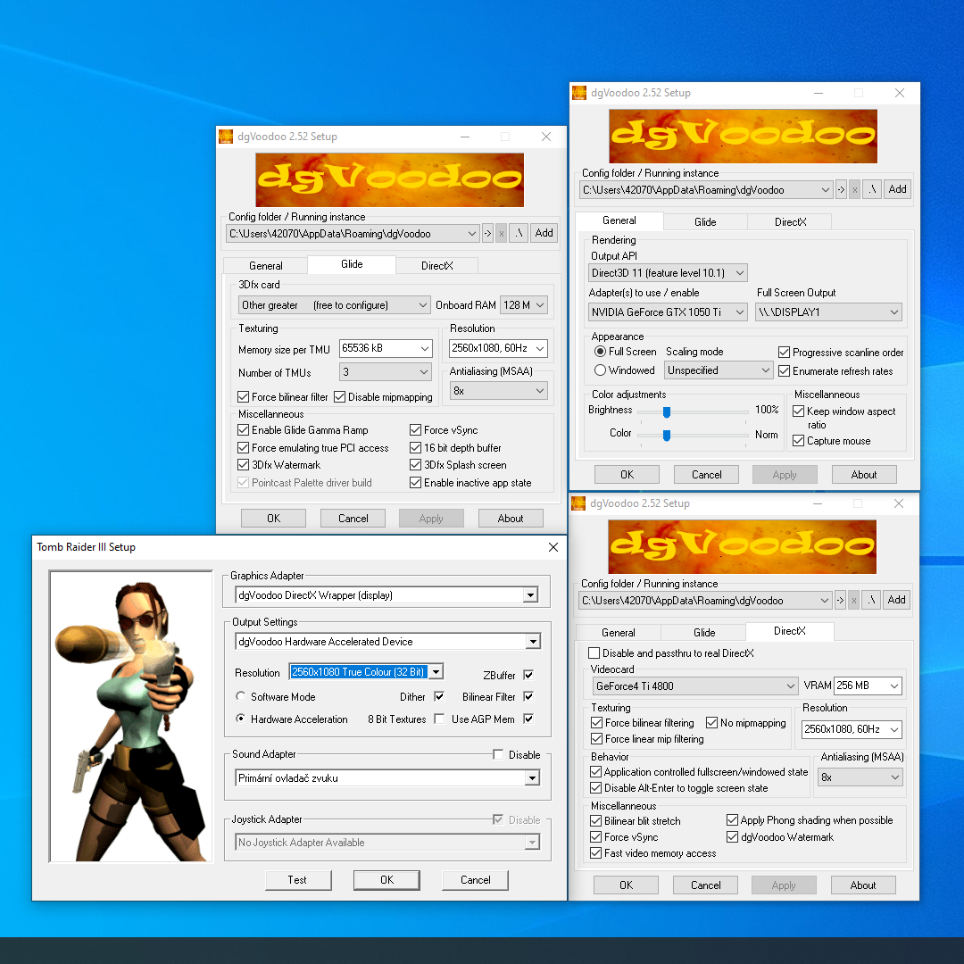
Task: Click About button in Glide window
Action: [511, 519]
